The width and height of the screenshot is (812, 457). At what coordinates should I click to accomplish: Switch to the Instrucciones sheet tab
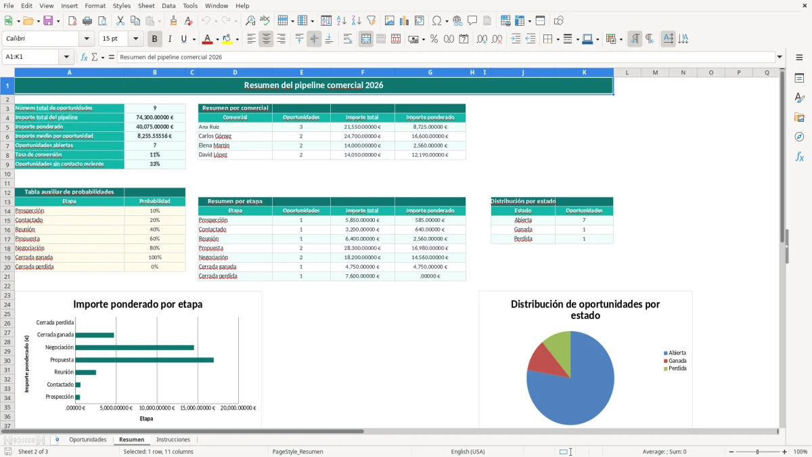pos(173,440)
